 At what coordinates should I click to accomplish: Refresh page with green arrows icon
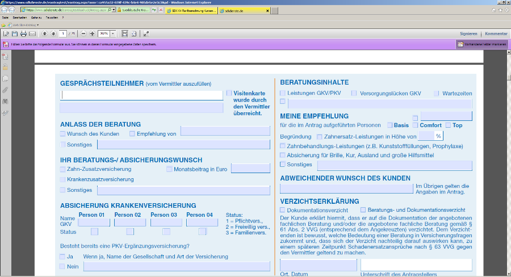coord(154,10)
